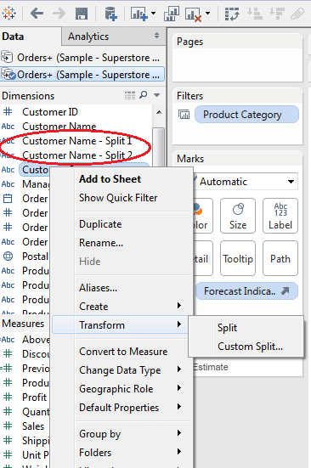Select the Profit measure

tap(34, 398)
